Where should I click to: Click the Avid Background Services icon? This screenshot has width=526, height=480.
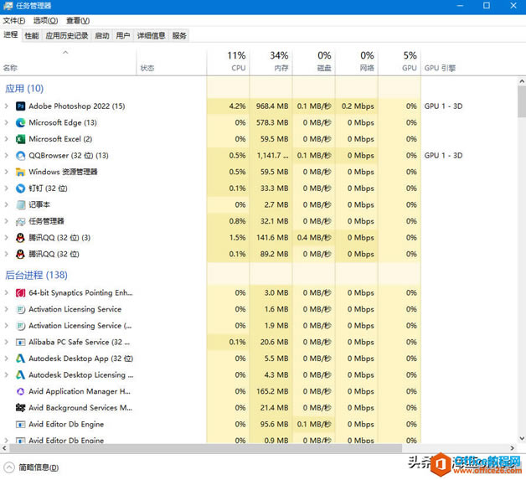click(20, 408)
